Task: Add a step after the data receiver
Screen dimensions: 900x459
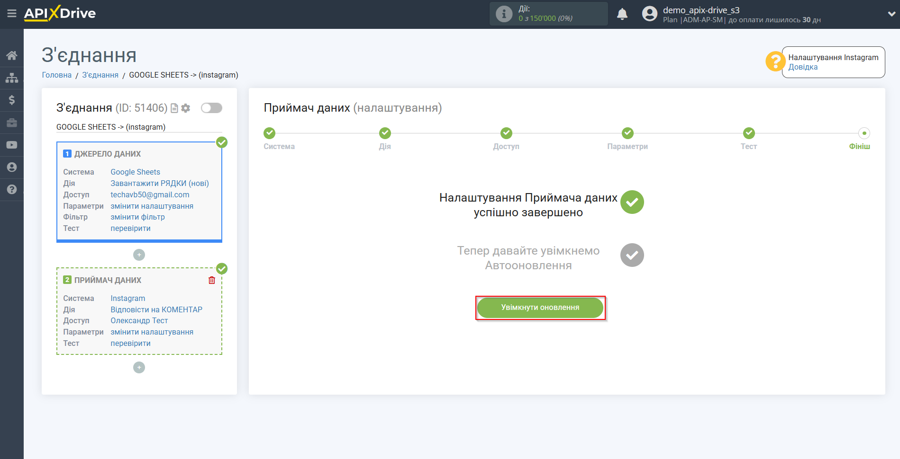Action: click(x=139, y=368)
